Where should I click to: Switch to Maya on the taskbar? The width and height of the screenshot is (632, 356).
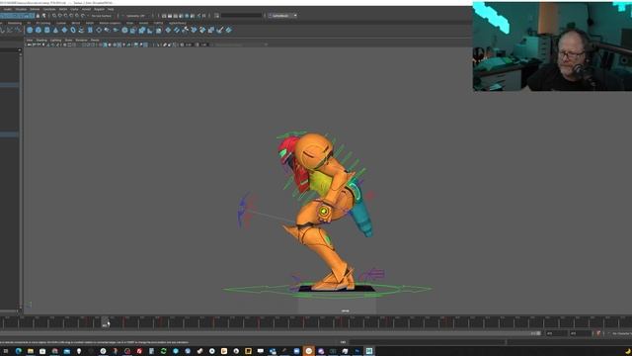[369, 351]
